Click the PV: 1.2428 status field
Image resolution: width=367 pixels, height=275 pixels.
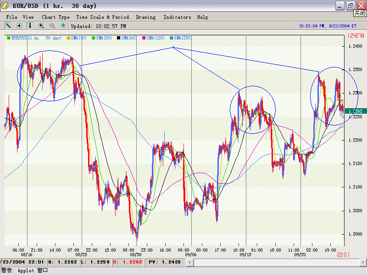coord(165,262)
